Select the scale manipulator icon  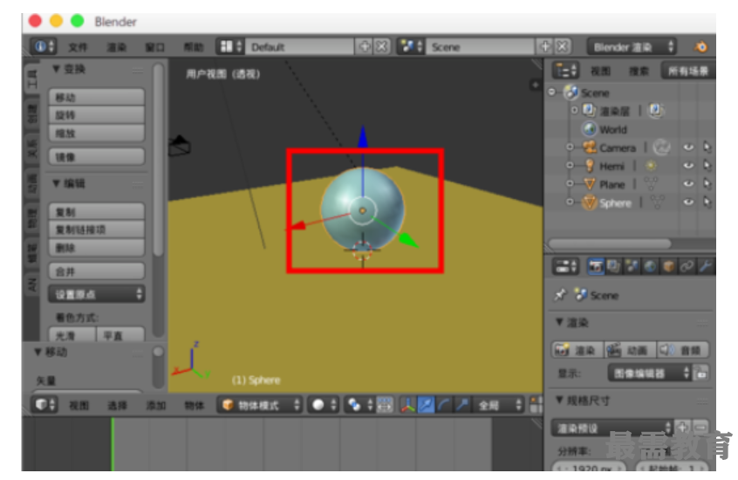click(x=462, y=405)
